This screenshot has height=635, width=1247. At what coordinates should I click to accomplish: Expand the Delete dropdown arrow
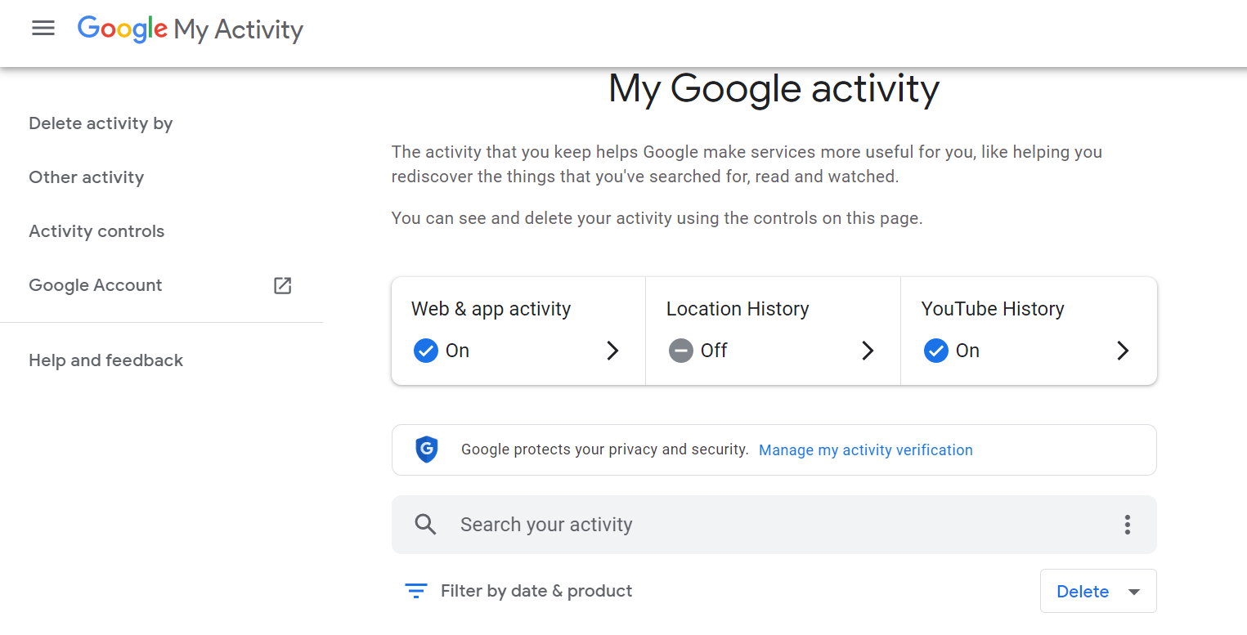point(1134,592)
